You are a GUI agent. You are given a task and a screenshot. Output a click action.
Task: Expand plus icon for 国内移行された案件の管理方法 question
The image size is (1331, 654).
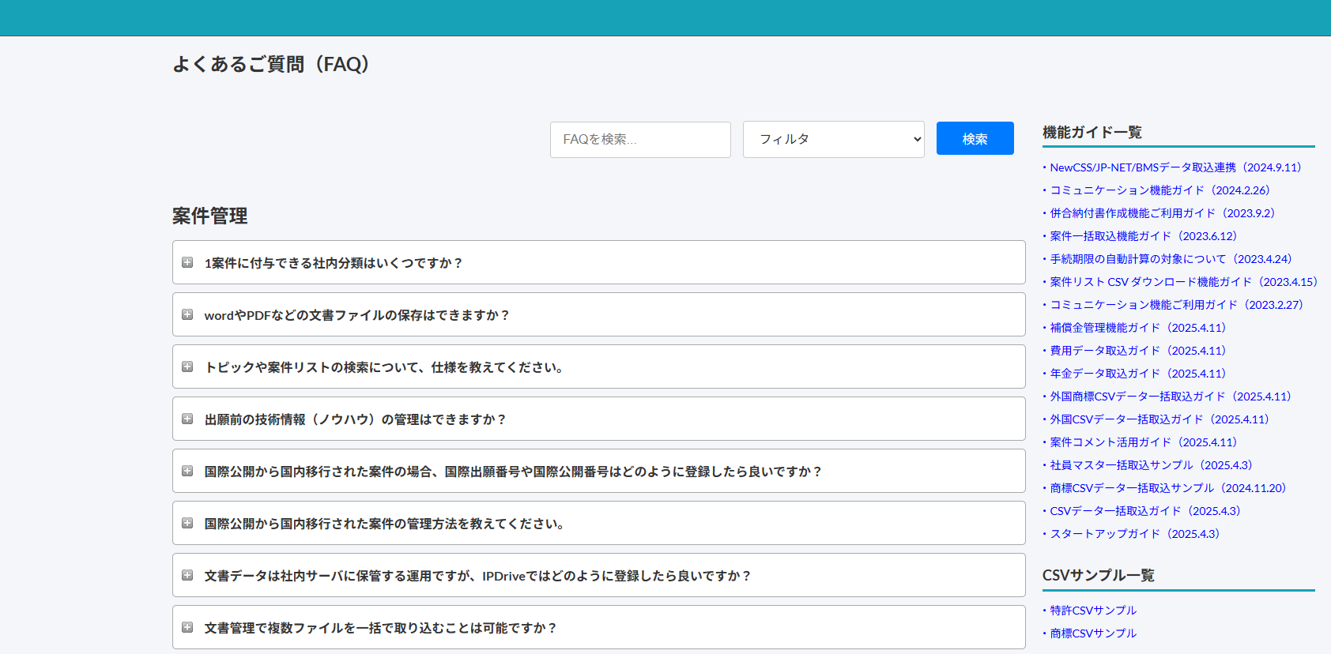pos(187,523)
